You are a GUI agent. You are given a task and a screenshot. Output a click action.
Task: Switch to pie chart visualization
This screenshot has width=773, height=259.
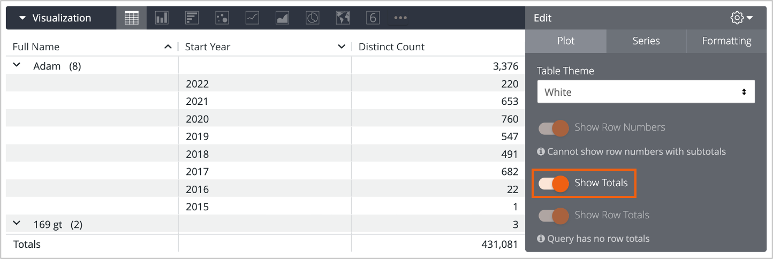coord(313,18)
